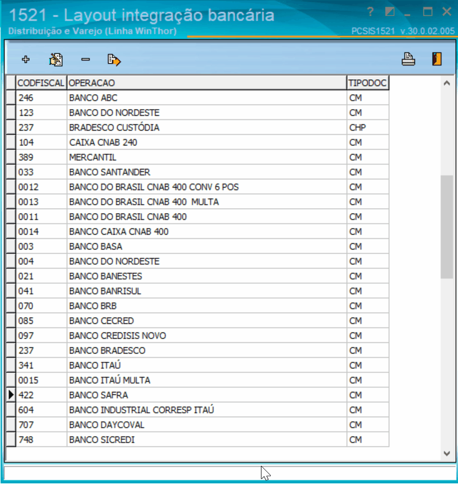This screenshot has height=490, width=458.
Task: Click the CHP document type cell
Action: point(368,128)
